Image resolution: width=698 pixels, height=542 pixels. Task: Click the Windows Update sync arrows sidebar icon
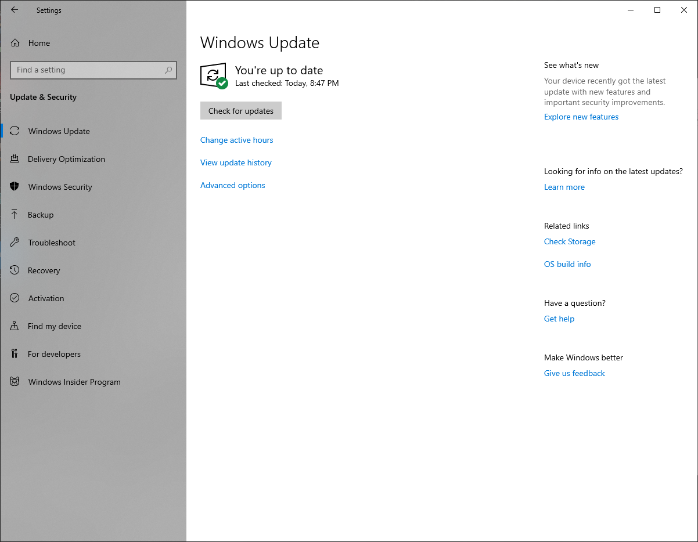pos(15,131)
